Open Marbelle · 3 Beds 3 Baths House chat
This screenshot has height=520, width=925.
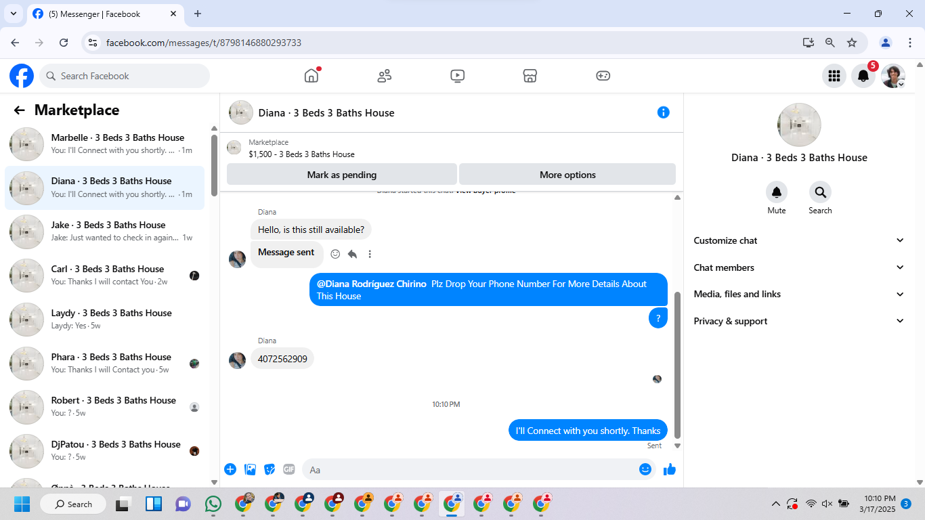click(x=105, y=144)
